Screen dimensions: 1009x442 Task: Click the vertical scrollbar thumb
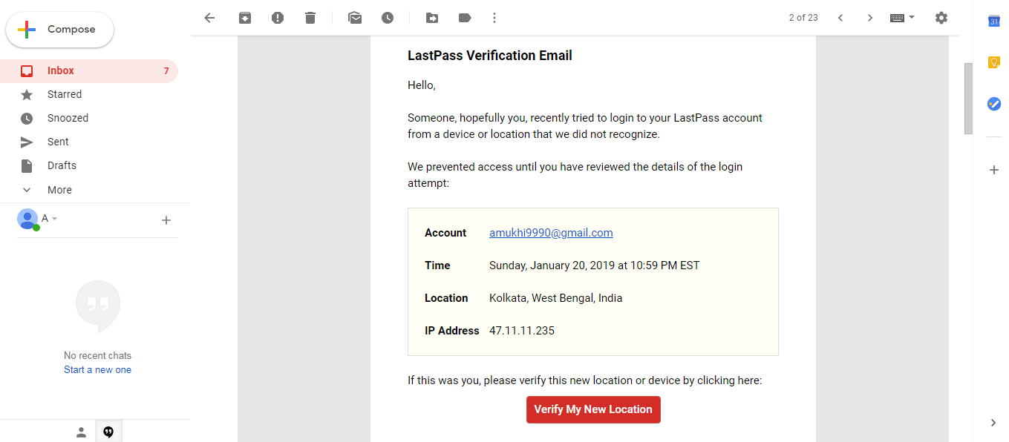click(967, 99)
